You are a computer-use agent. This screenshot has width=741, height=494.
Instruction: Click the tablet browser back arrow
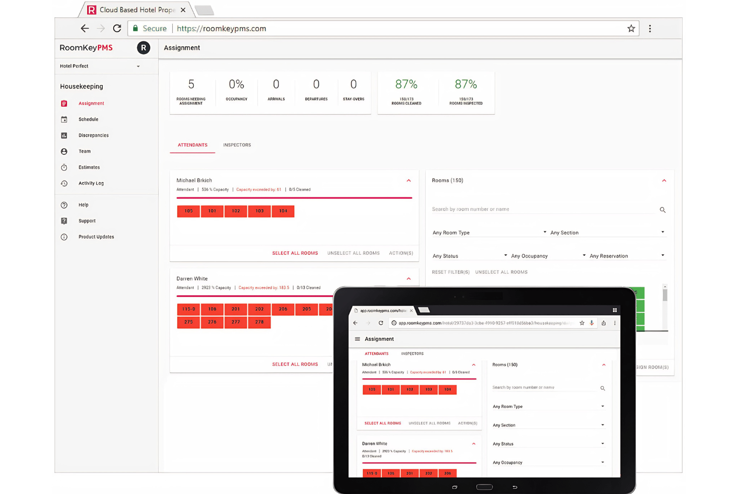pos(355,323)
